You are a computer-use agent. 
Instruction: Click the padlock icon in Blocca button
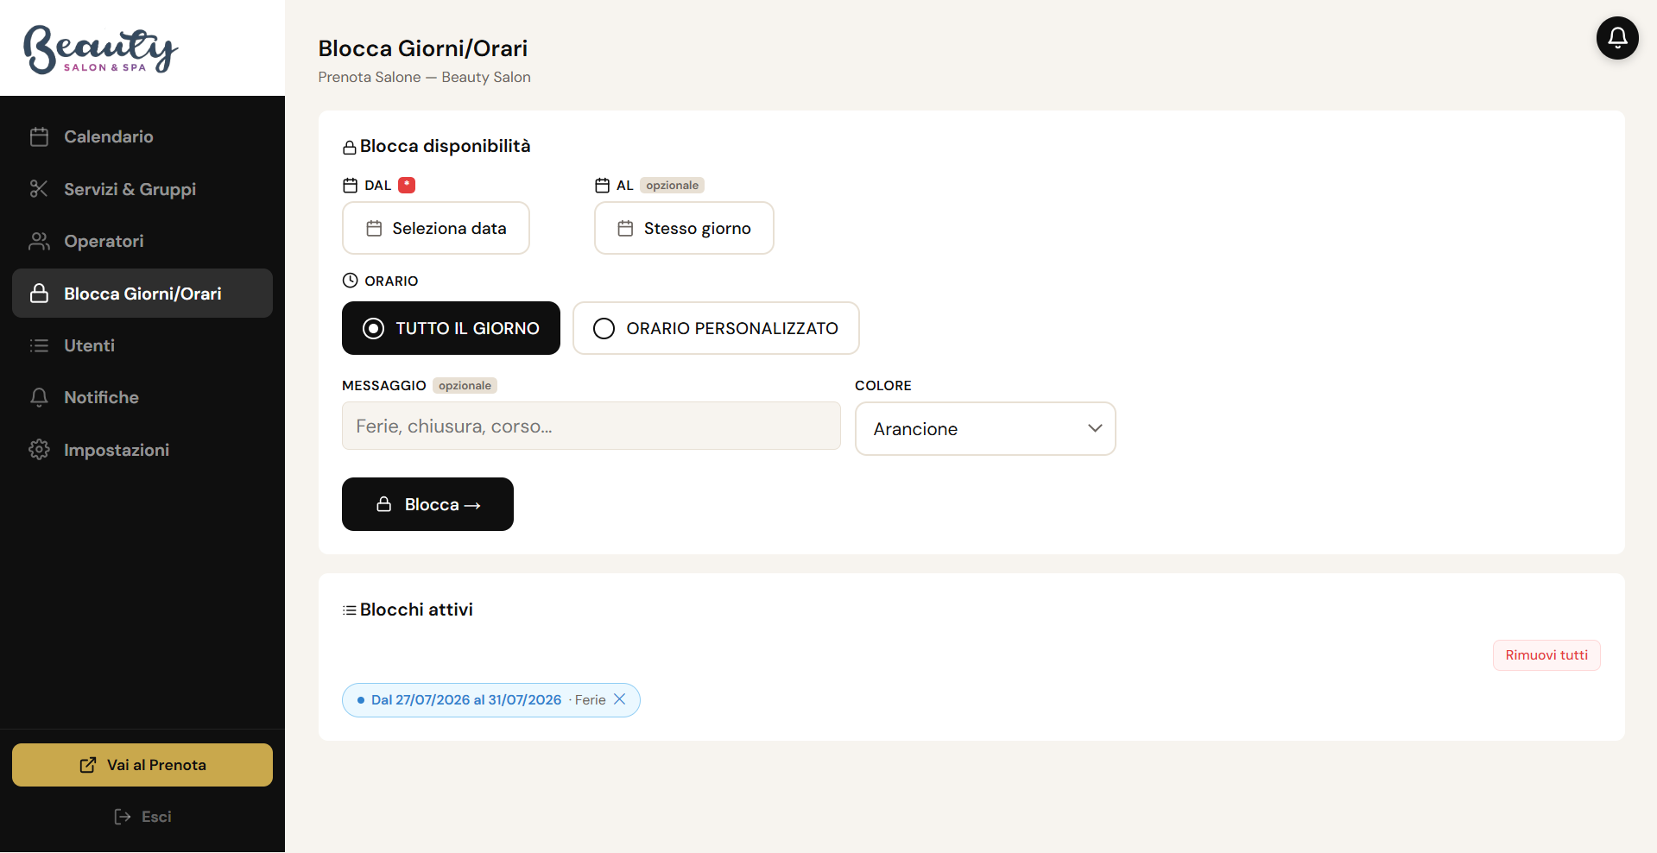pos(384,504)
